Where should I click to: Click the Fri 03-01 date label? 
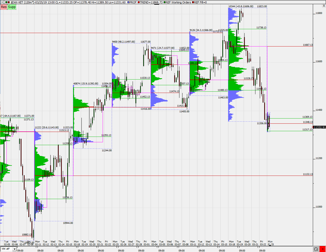tap(147, 243)
